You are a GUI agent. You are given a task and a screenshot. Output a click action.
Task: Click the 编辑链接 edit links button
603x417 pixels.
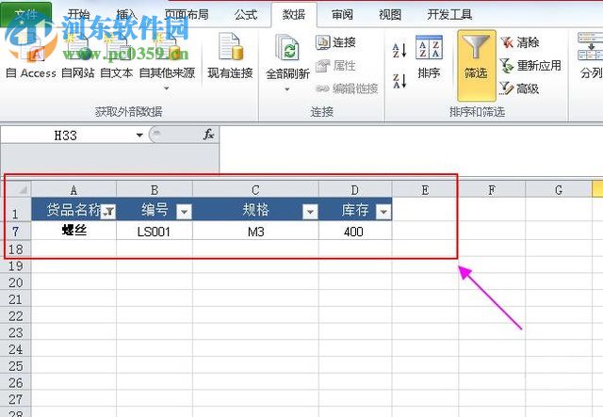347,88
